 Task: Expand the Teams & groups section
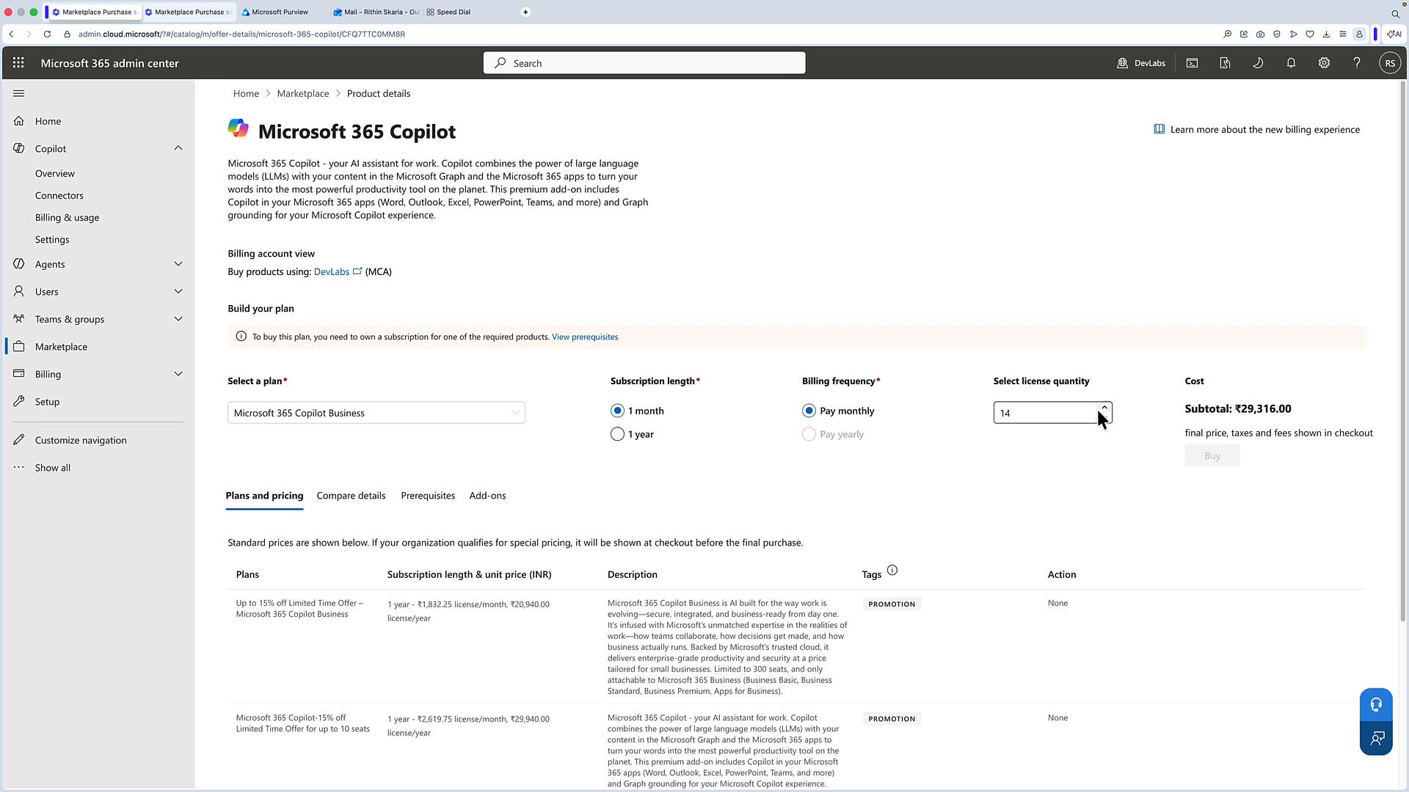tap(178, 319)
